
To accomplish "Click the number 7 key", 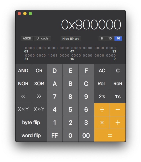I will pos(55,97).
